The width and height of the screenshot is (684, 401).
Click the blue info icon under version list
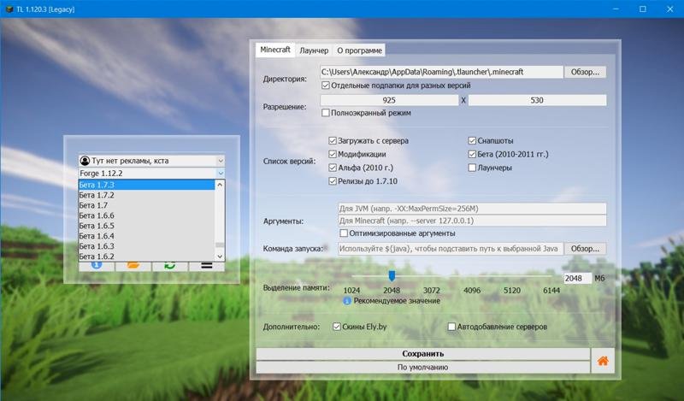(x=97, y=266)
